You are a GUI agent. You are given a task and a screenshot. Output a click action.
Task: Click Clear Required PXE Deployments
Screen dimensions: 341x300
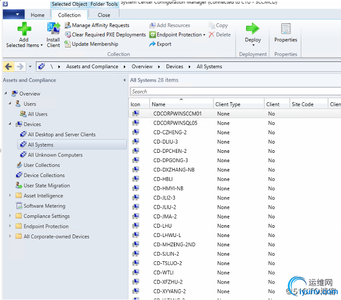[x=108, y=35]
